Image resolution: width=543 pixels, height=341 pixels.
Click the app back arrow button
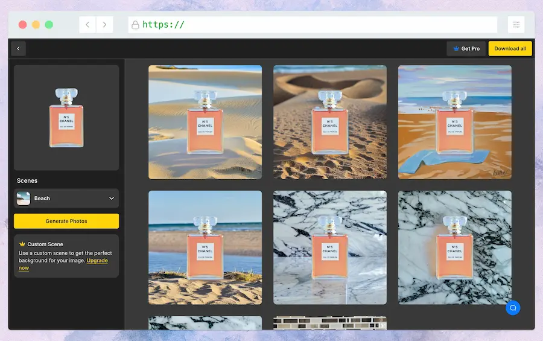pos(18,48)
